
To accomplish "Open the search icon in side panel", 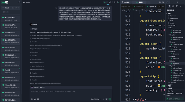I will (173, 6).
